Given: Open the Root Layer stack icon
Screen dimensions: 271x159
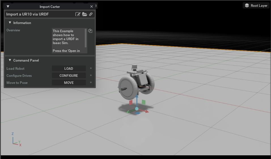Looking at the screenshot, I should 247,6.
